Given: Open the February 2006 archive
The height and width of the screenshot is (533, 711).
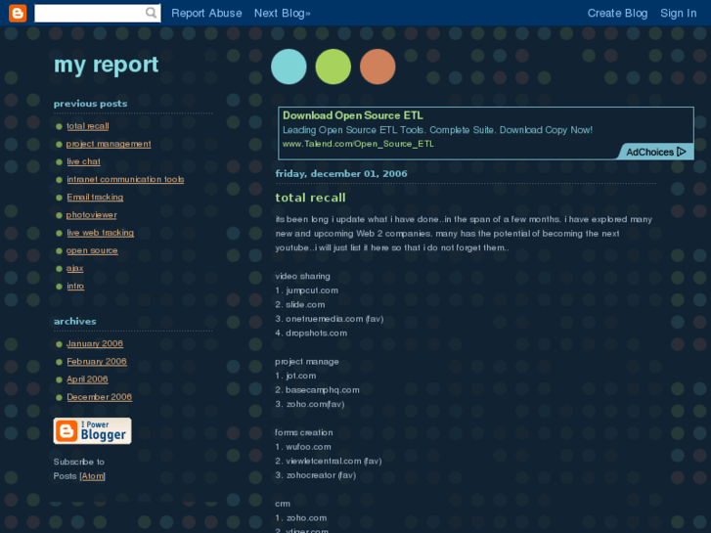Looking at the screenshot, I should point(97,362).
